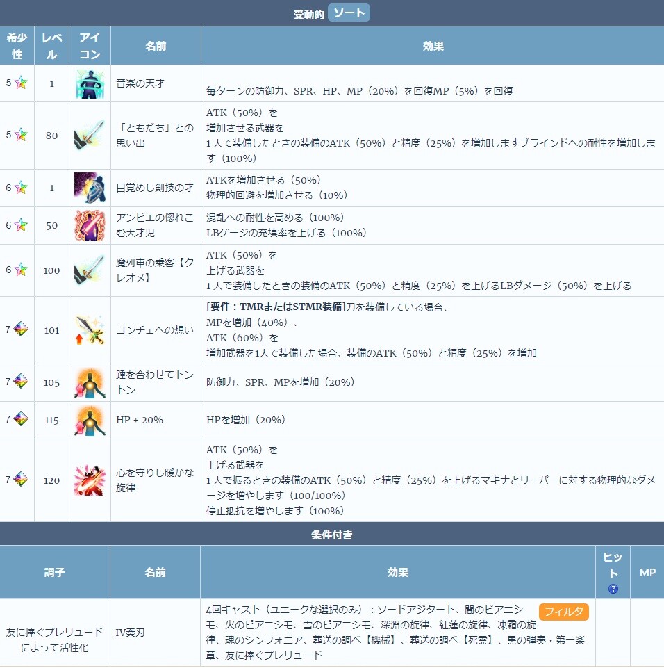
Task: Click the rainbow star in level 80 row
Action: pos(21,135)
